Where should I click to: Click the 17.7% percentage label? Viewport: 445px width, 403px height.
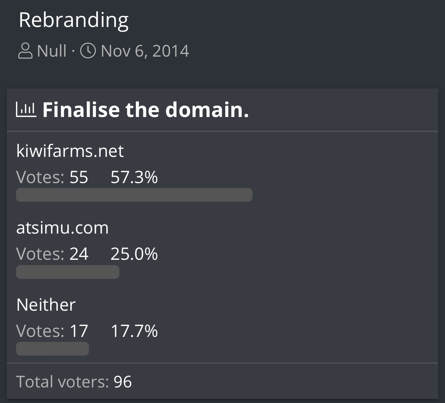point(134,331)
